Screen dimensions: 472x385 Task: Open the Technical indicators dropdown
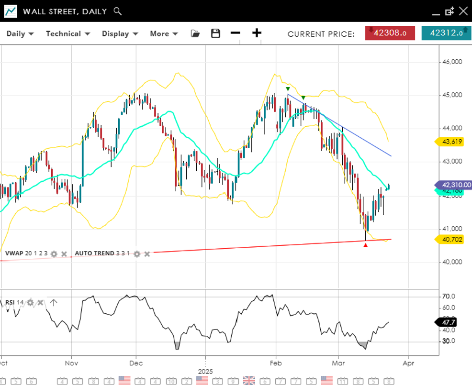pyautogui.click(x=67, y=33)
